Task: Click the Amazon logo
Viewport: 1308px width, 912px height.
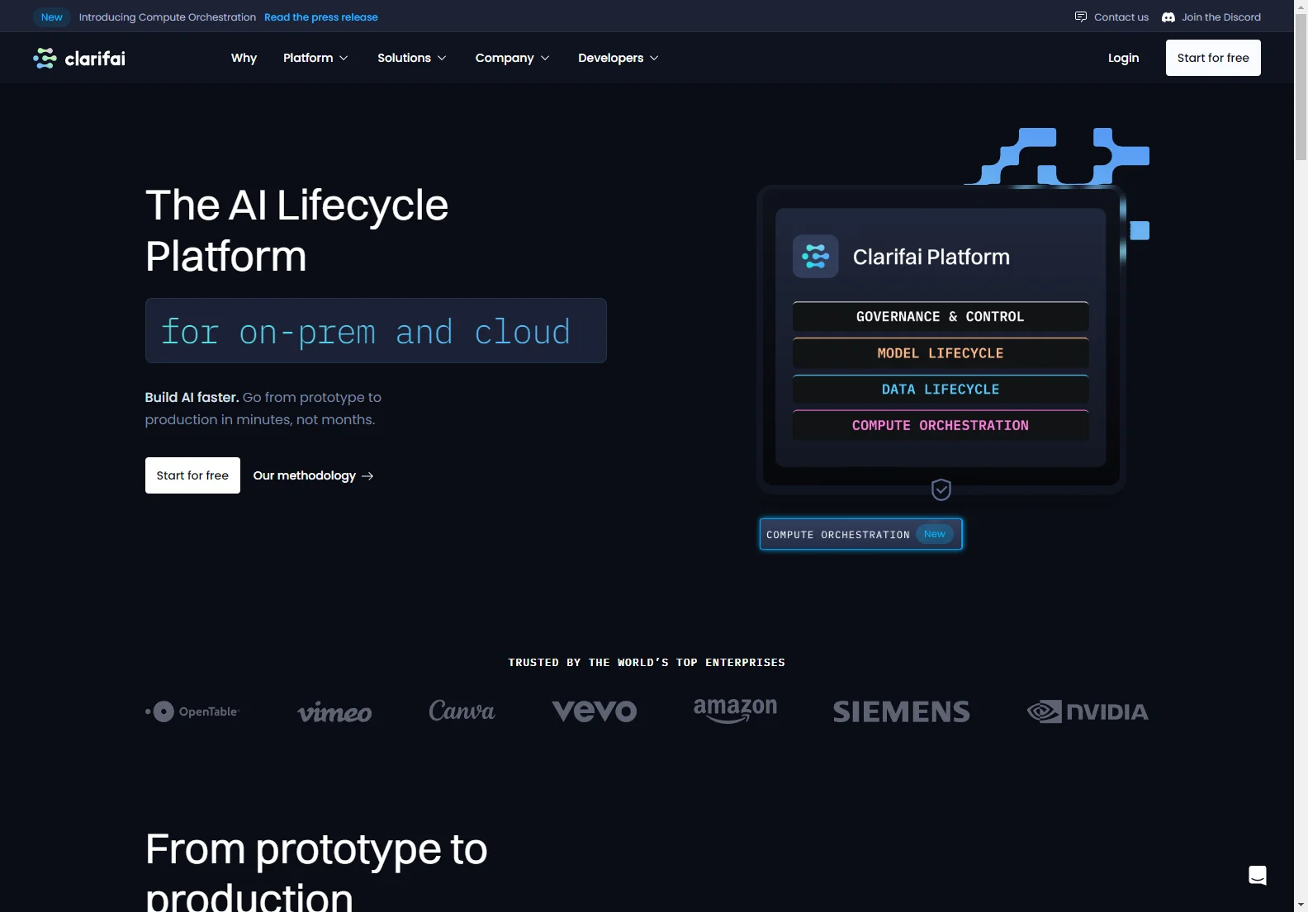Action: (x=735, y=711)
